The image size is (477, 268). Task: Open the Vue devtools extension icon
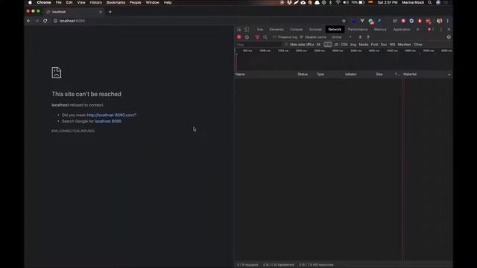coord(362,21)
